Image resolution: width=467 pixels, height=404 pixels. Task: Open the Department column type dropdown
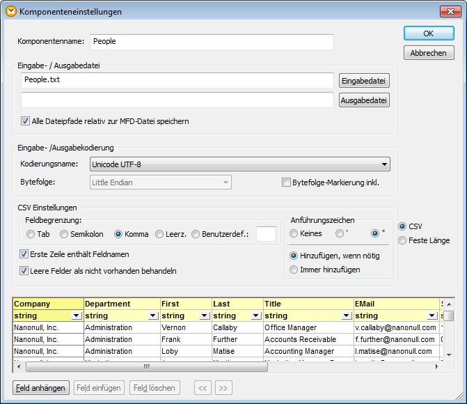[x=153, y=316]
